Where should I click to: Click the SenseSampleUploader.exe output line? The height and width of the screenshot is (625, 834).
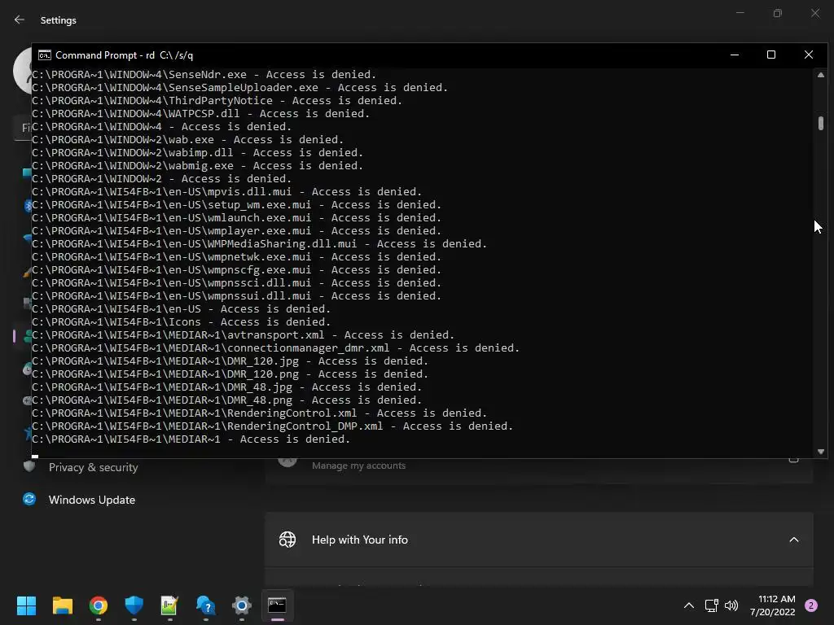pos(240,87)
